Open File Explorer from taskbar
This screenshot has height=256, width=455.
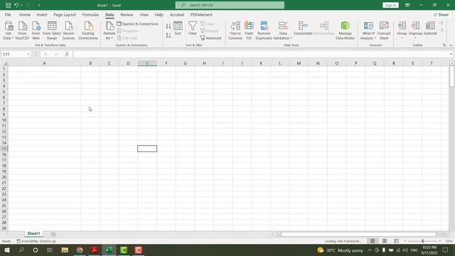pyautogui.click(x=65, y=250)
